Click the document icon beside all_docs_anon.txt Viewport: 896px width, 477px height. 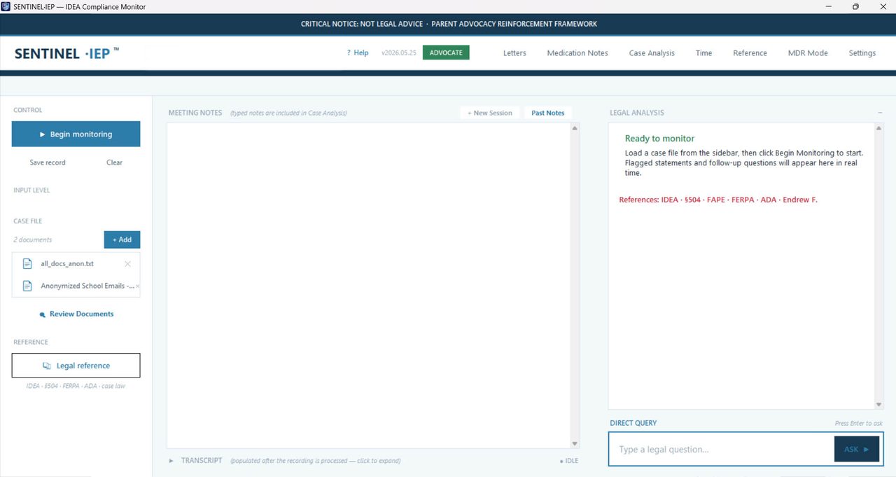click(27, 264)
